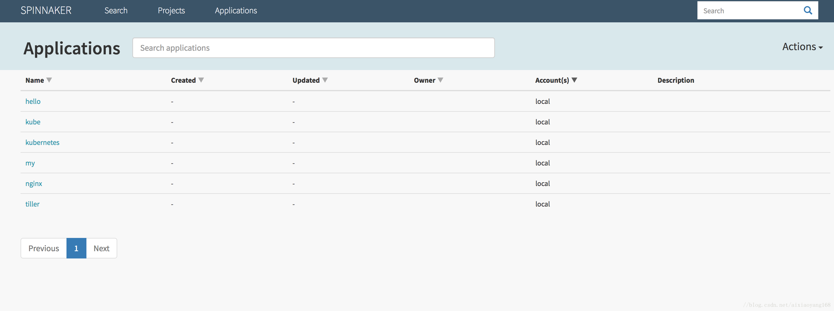Click the magnifier icon in the top search box
The image size is (834, 311).
click(x=808, y=10)
